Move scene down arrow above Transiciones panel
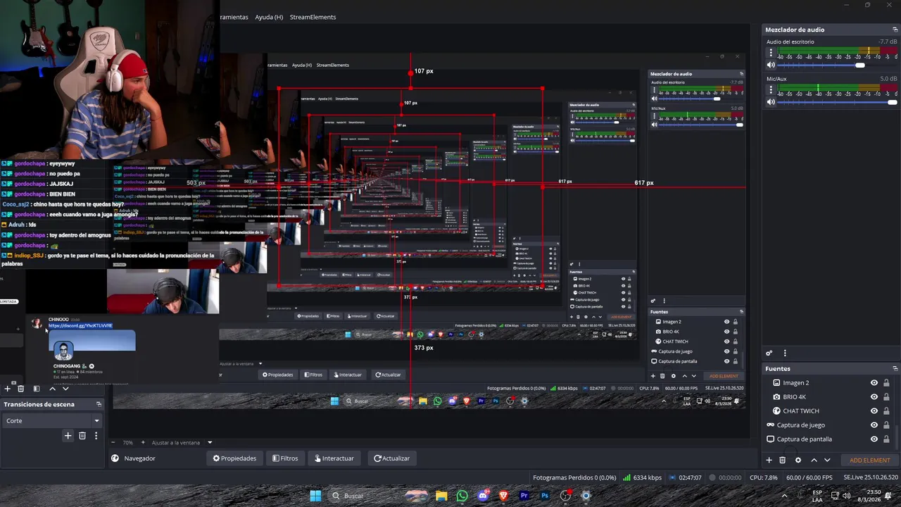Screen dimensions: 901x507 click(65, 389)
